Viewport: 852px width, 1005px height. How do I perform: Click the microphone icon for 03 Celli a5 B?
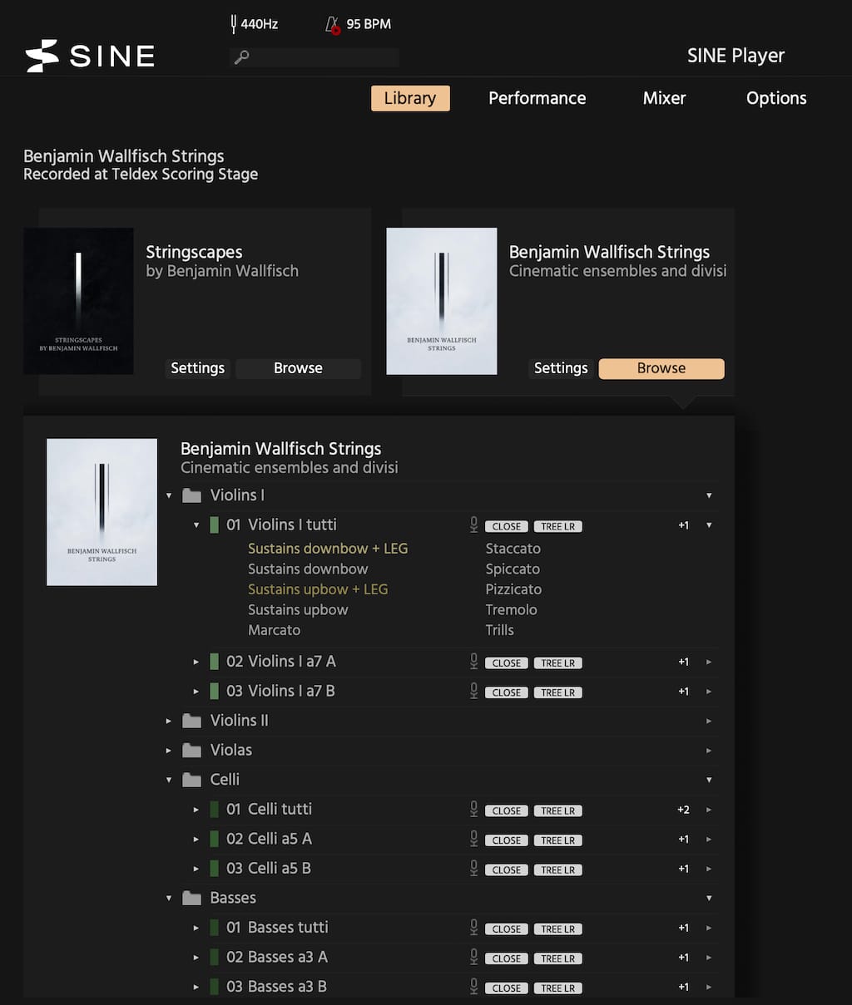pyautogui.click(x=473, y=868)
